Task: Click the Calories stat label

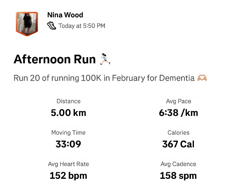Action: click(x=178, y=133)
